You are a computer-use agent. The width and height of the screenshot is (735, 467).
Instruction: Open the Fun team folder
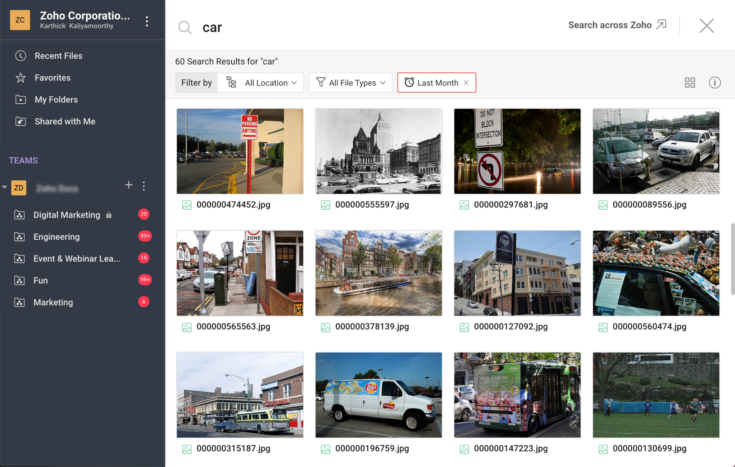[40, 280]
